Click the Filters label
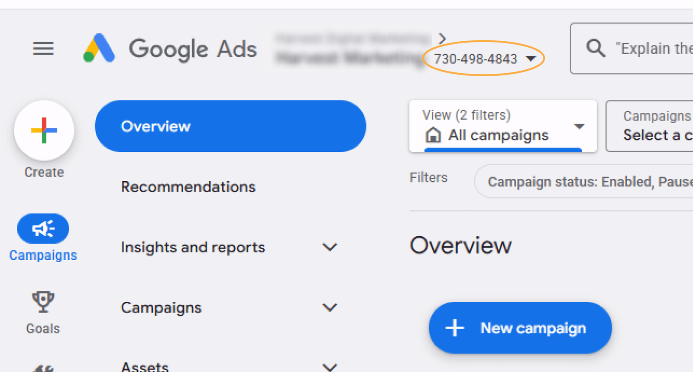Screen dimensions: 693x372 [428, 177]
